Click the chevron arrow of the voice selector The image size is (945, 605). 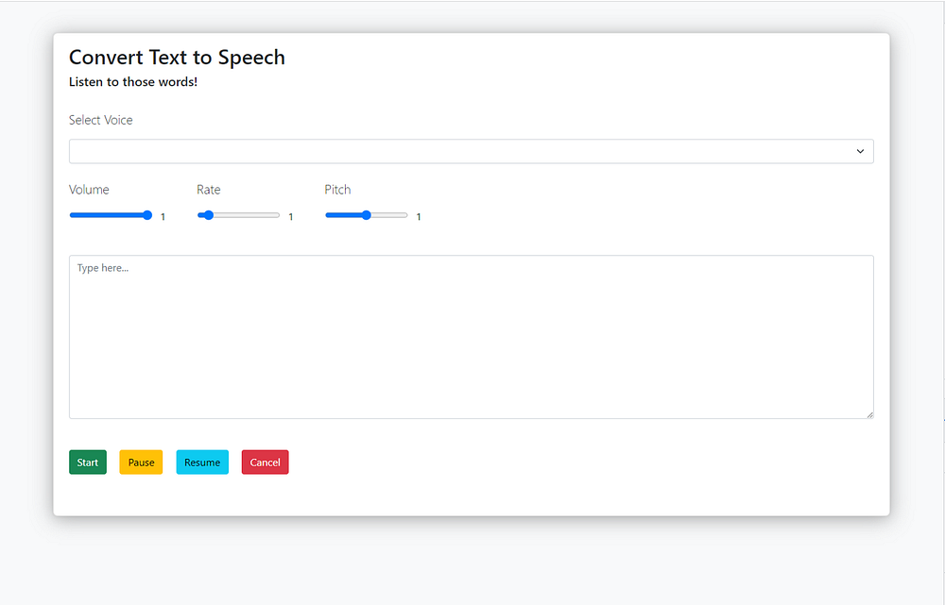(860, 151)
